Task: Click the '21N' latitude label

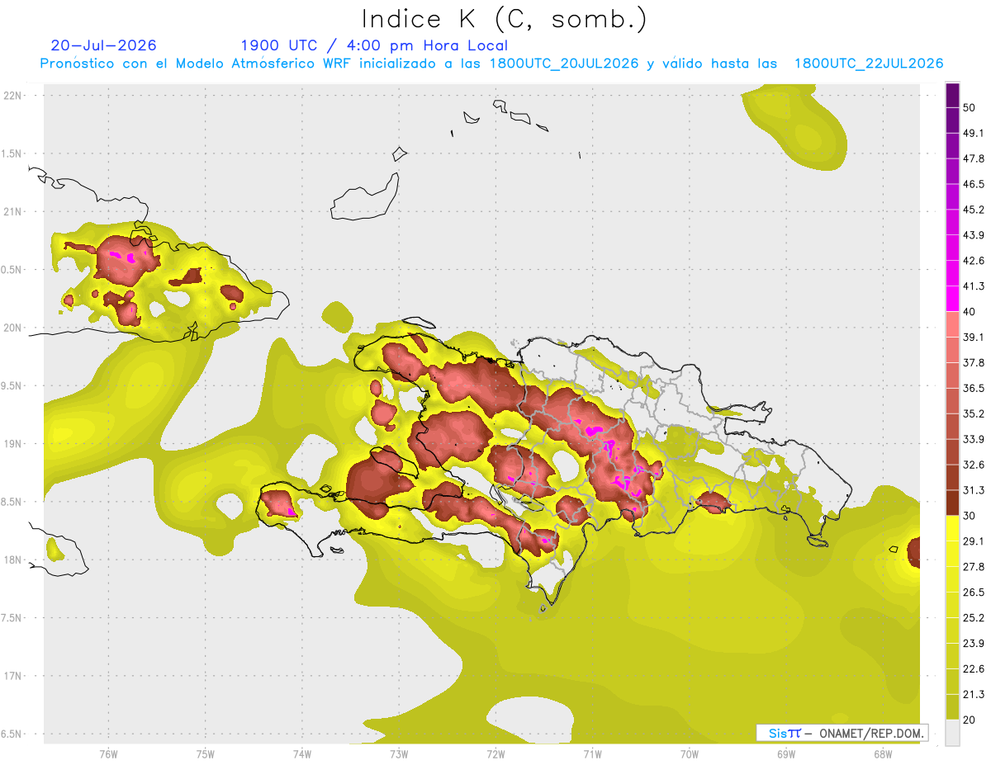Action: [14, 211]
